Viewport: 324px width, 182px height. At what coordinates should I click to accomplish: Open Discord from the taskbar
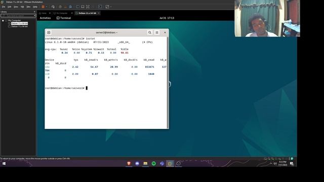[x=137, y=163]
